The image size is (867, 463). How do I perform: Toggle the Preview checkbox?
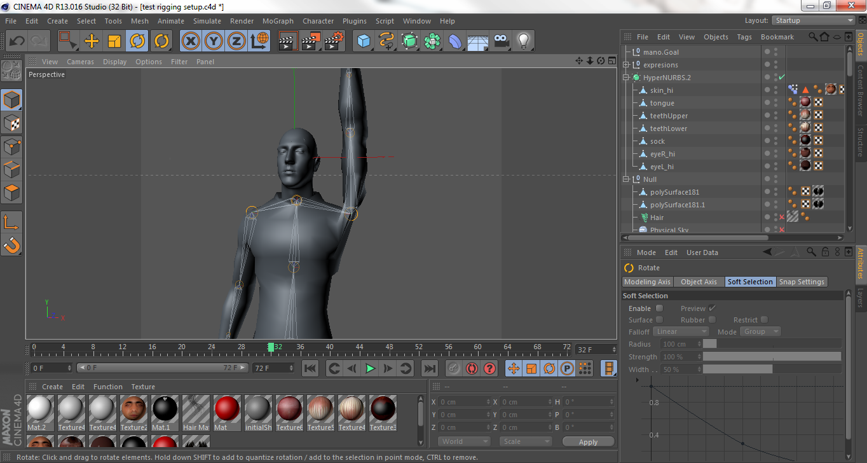712,308
